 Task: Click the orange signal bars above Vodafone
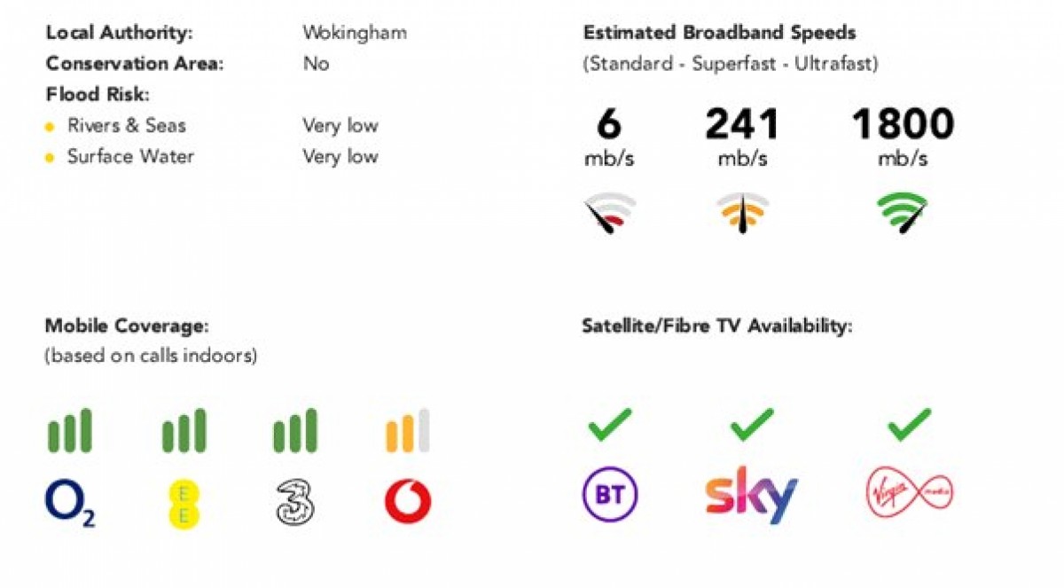408,431
